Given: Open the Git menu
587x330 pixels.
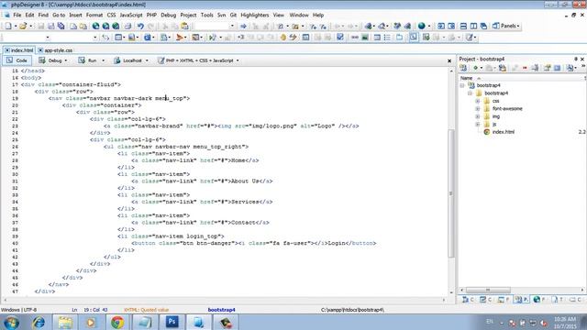Looking at the screenshot, I should pyautogui.click(x=233, y=15).
